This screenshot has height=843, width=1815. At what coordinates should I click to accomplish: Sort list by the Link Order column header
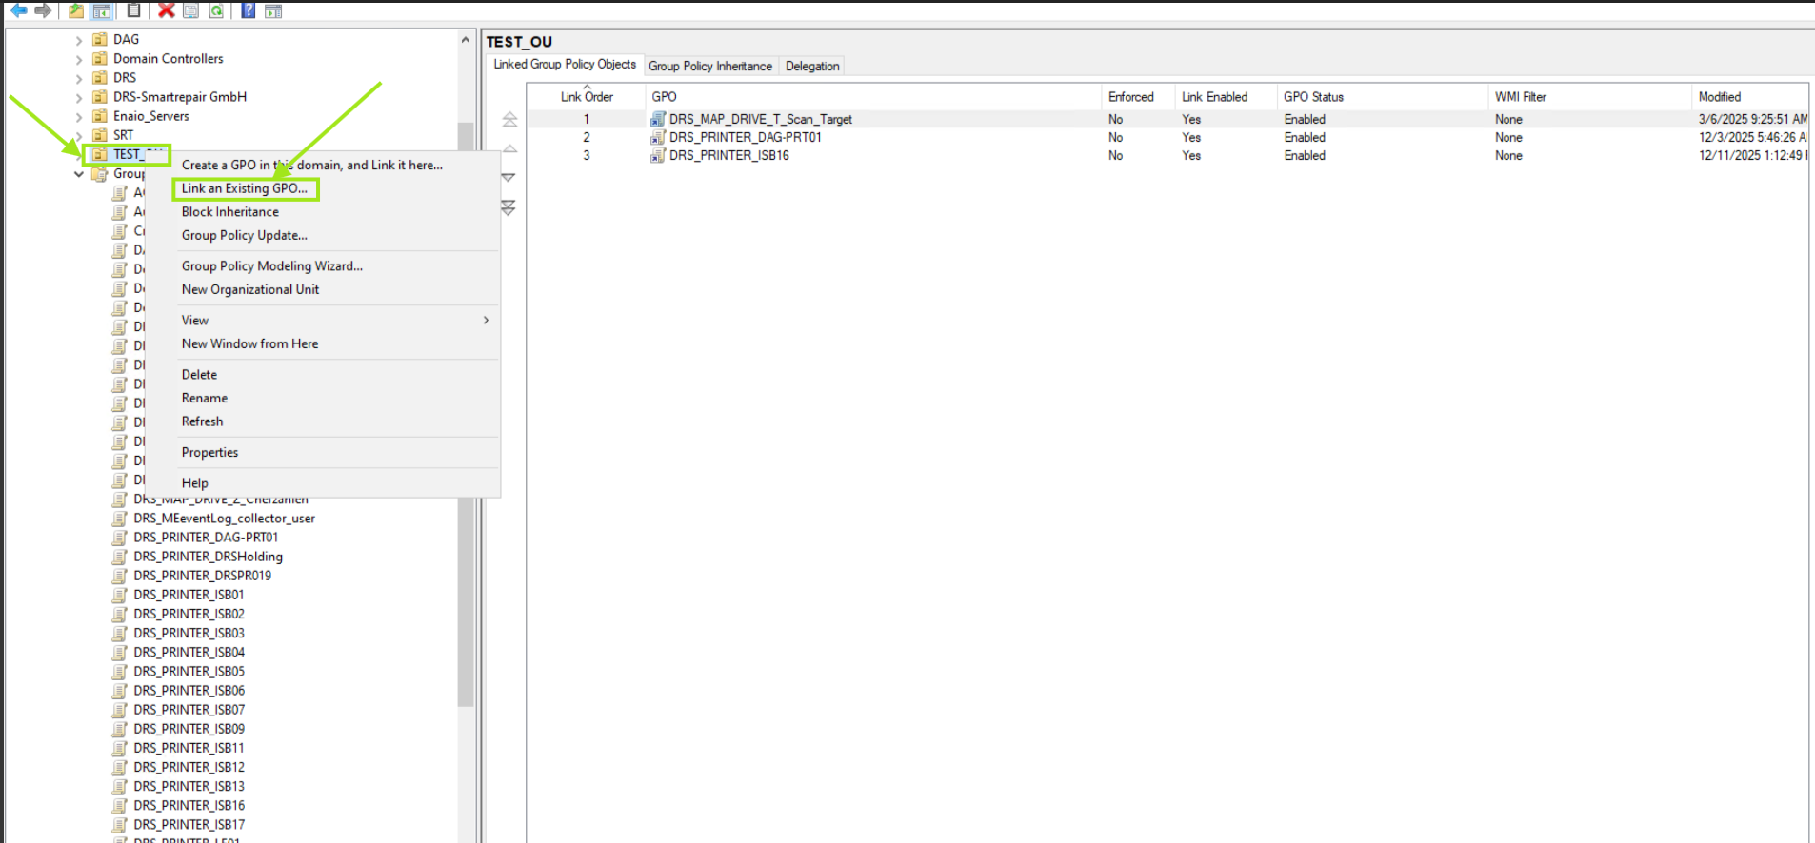[x=587, y=97]
